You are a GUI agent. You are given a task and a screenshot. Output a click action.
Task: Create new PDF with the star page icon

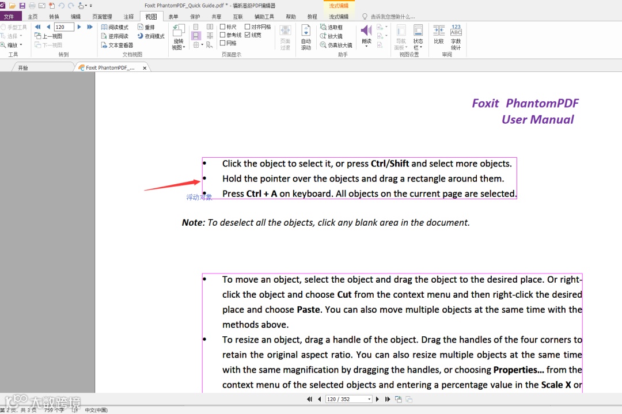pyautogui.click(x=52, y=6)
